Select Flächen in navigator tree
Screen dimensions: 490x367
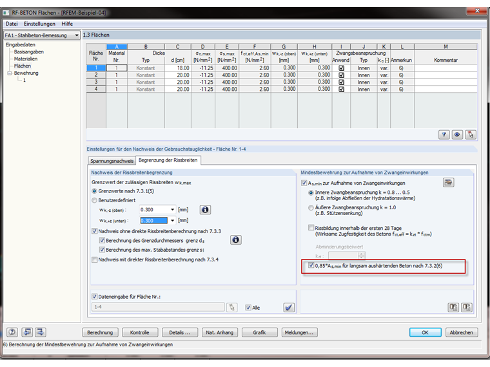click(23, 66)
